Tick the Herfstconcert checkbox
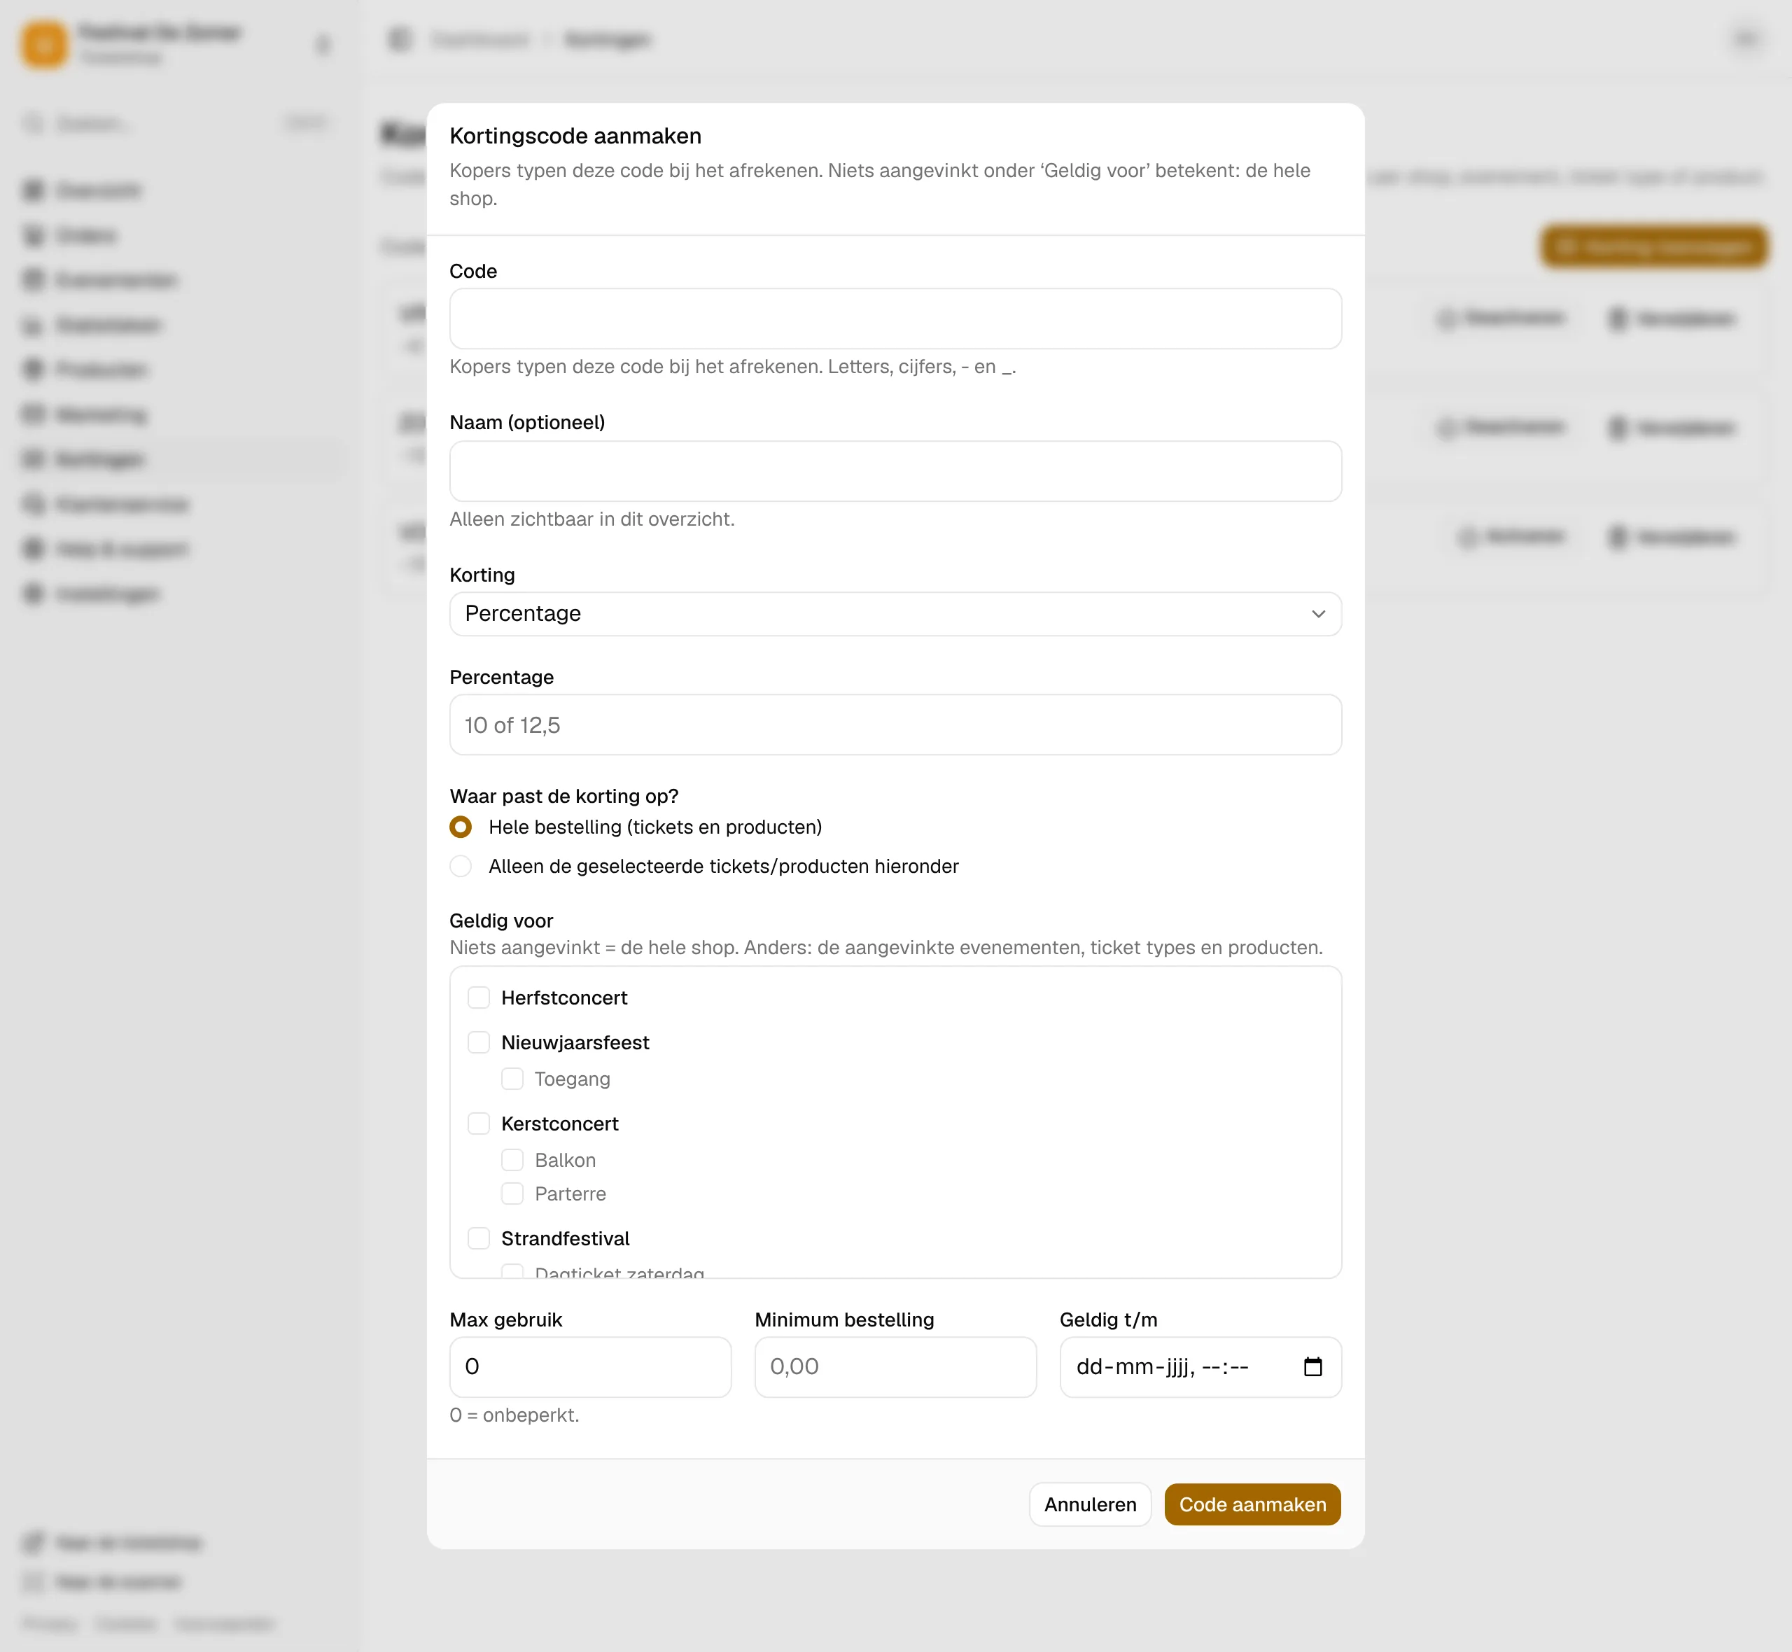 tap(479, 997)
